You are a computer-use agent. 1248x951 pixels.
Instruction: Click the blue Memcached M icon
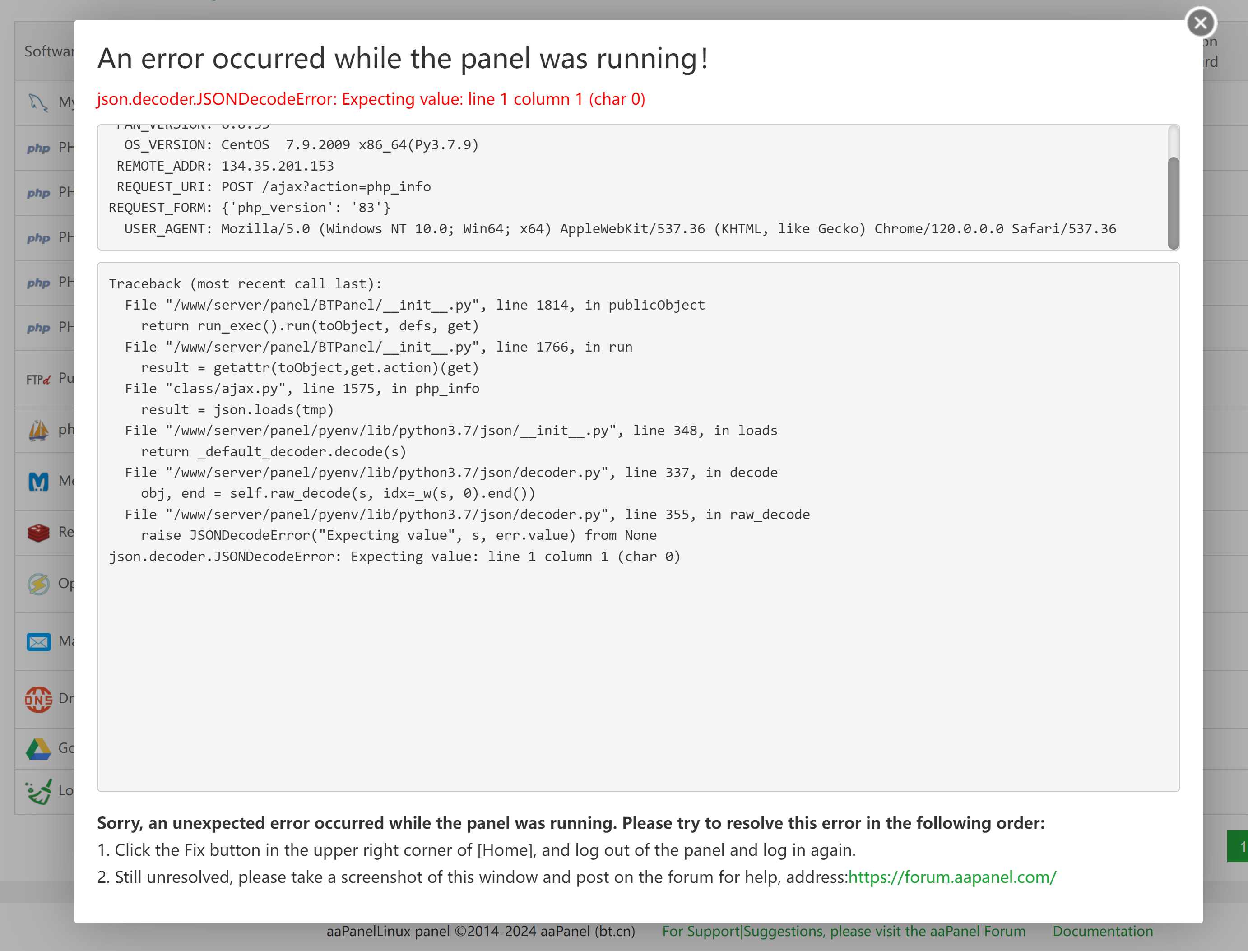[x=38, y=481]
